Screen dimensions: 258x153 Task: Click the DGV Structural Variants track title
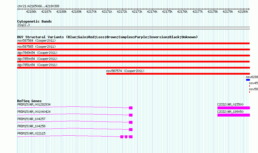tap(108, 37)
